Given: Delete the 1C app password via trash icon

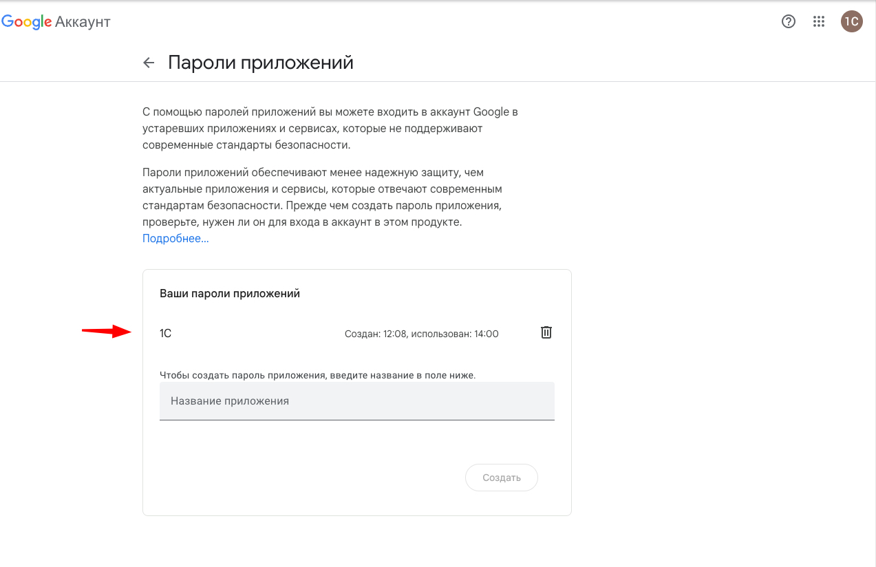Looking at the screenshot, I should pyautogui.click(x=546, y=333).
